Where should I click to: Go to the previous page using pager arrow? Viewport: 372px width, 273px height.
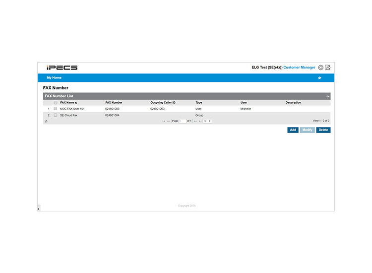click(168, 121)
